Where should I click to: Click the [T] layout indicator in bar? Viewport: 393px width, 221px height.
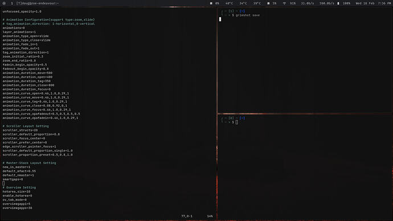pyautogui.click(x=19, y=3)
